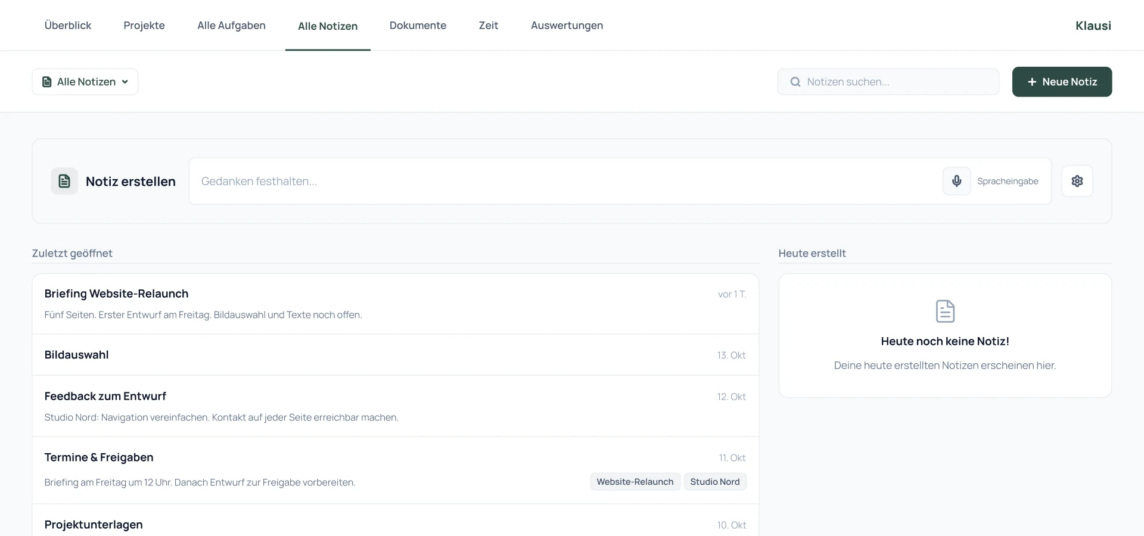1144x536 pixels.
Task: Click the Neue Notiz button
Action: tap(1062, 82)
